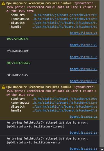
Task: Click the warning icon of the lower parsing error
Action: point(3,87)
